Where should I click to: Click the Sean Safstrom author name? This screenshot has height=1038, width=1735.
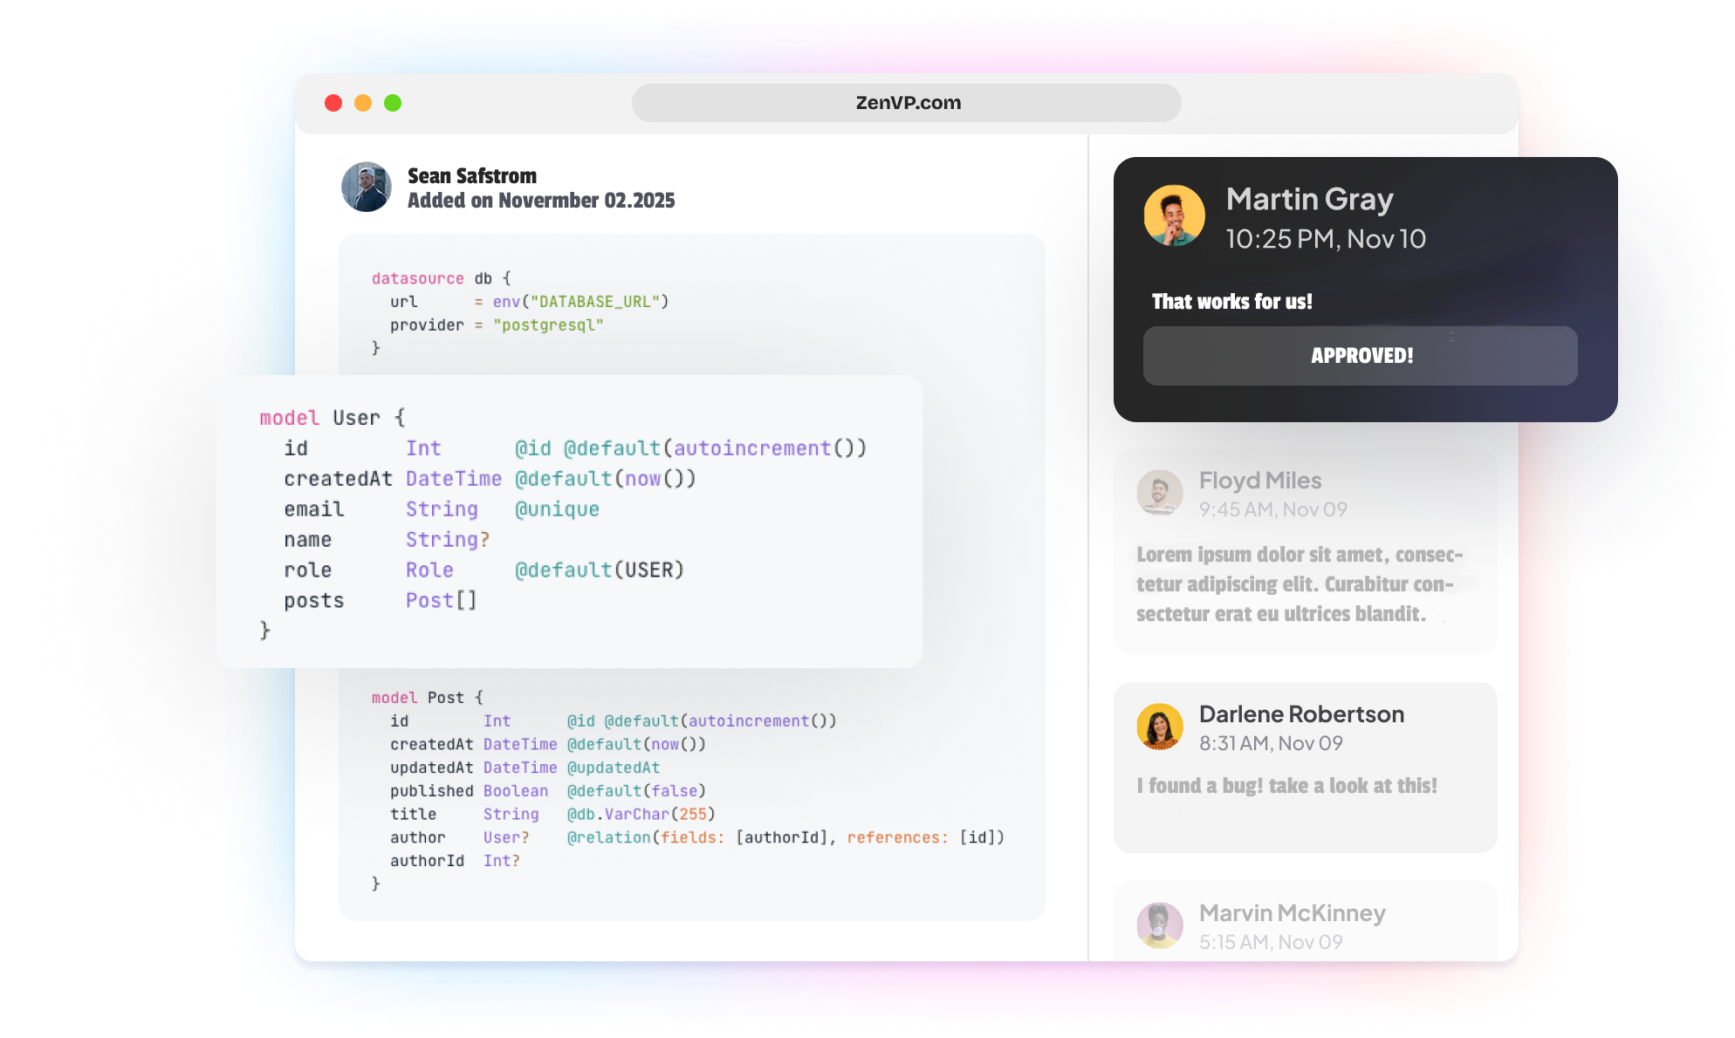coord(472,176)
